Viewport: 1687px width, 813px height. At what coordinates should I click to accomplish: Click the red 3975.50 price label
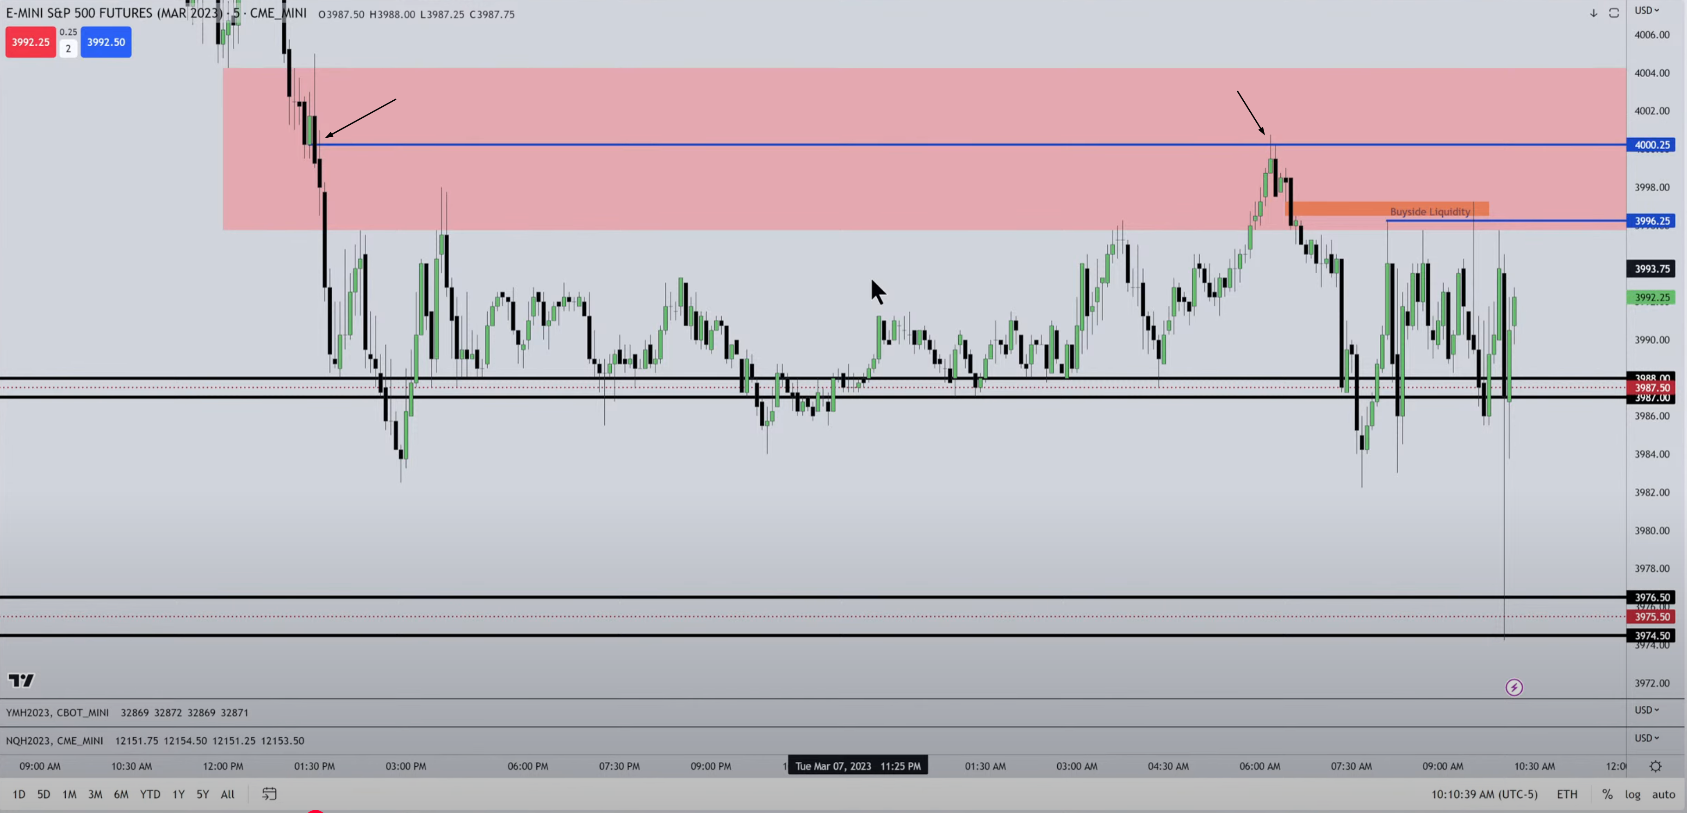(1651, 617)
